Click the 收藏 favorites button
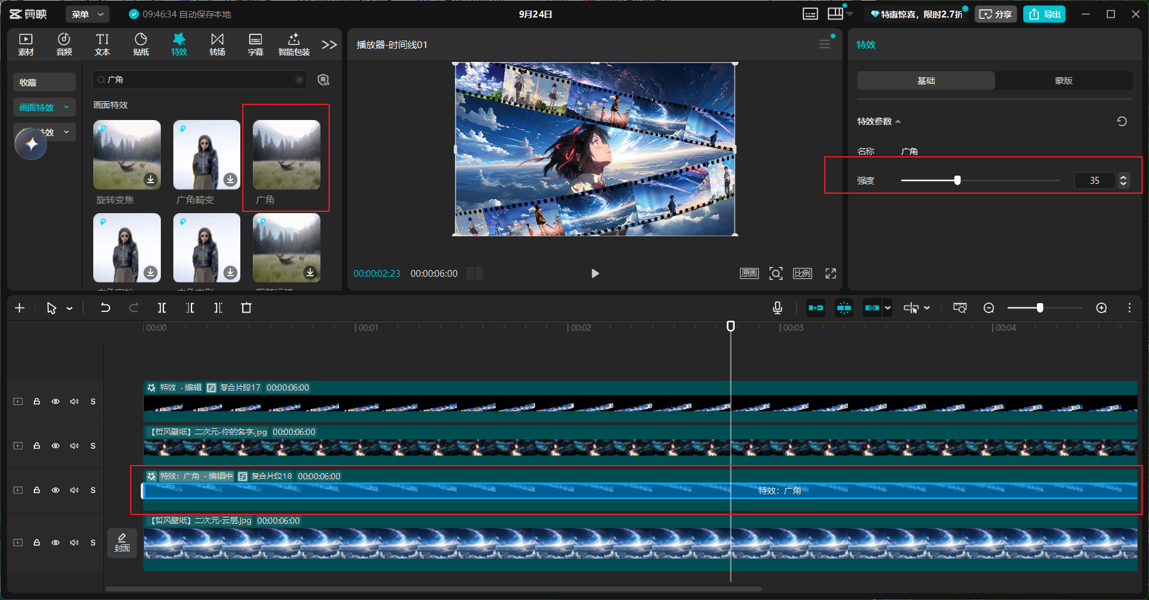This screenshot has height=600, width=1149. click(44, 82)
